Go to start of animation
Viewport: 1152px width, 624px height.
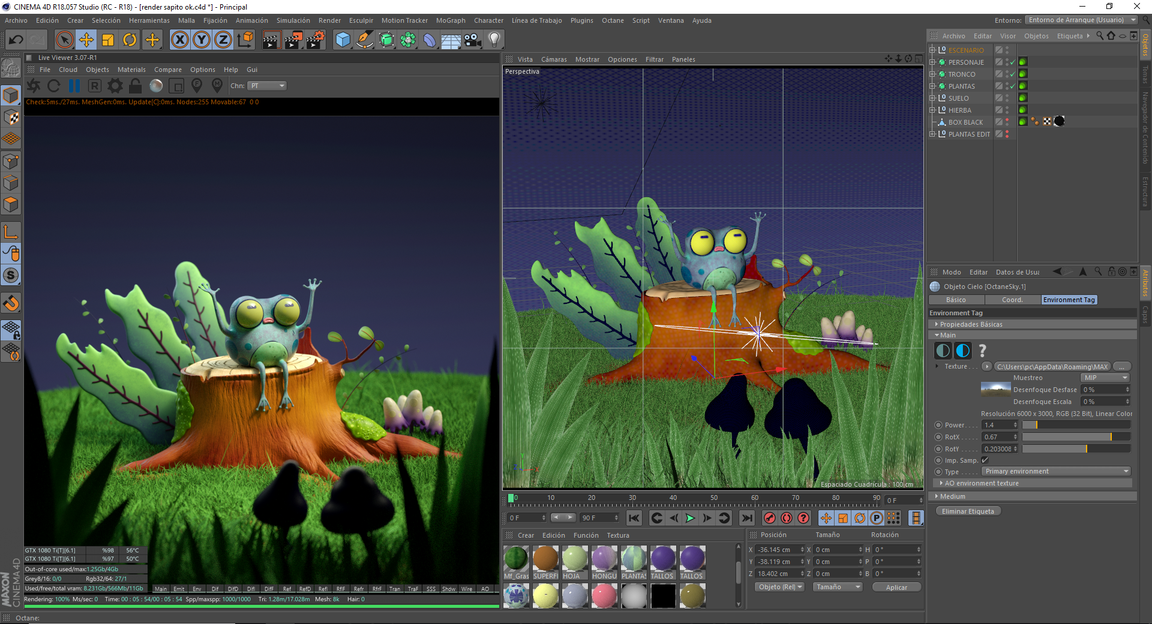tap(634, 518)
